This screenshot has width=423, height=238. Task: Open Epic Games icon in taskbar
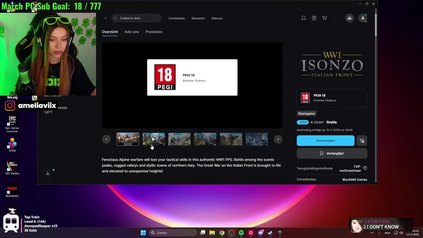pos(280,233)
